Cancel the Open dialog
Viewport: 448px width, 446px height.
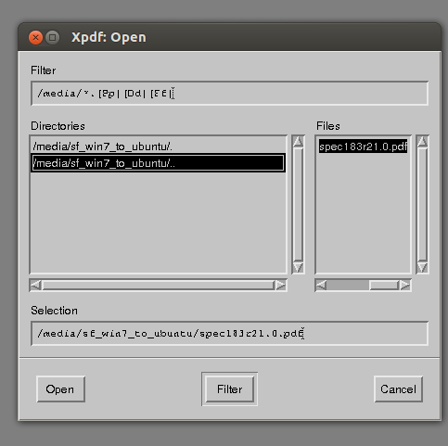[x=398, y=389]
